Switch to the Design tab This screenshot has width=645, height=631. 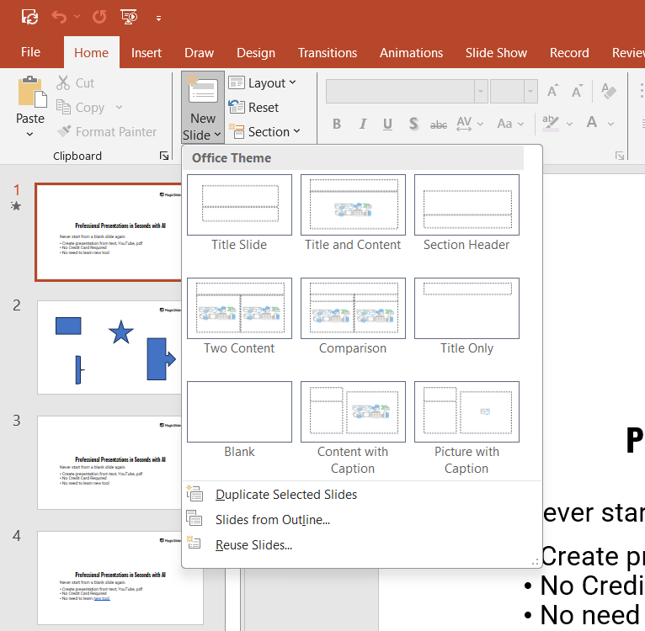pyautogui.click(x=256, y=52)
